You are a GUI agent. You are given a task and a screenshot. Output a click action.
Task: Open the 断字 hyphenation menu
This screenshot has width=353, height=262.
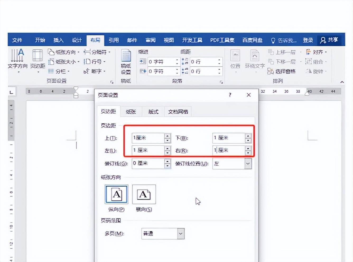pos(95,71)
